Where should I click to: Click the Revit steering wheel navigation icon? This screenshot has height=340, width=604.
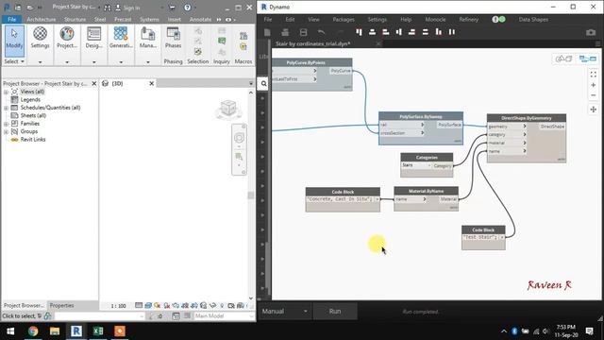[239, 138]
